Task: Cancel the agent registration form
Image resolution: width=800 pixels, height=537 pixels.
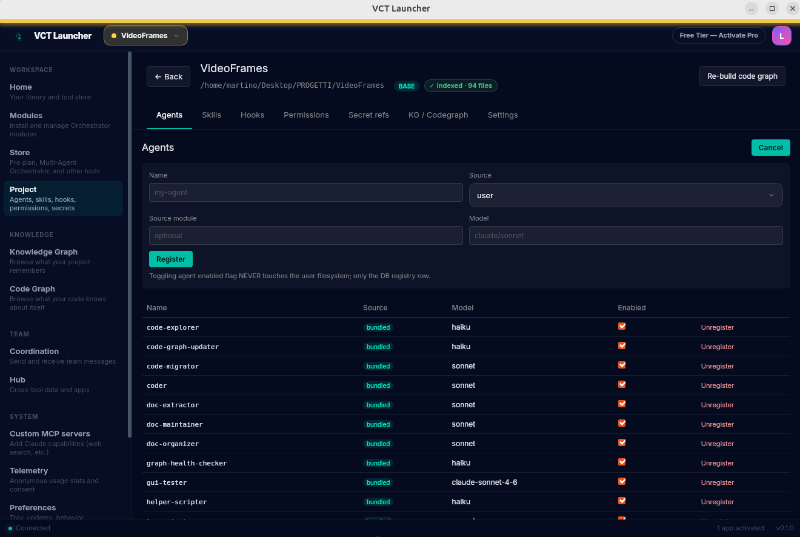Action: tap(770, 147)
